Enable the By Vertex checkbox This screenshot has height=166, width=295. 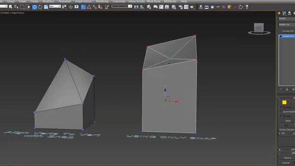pos(281,107)
